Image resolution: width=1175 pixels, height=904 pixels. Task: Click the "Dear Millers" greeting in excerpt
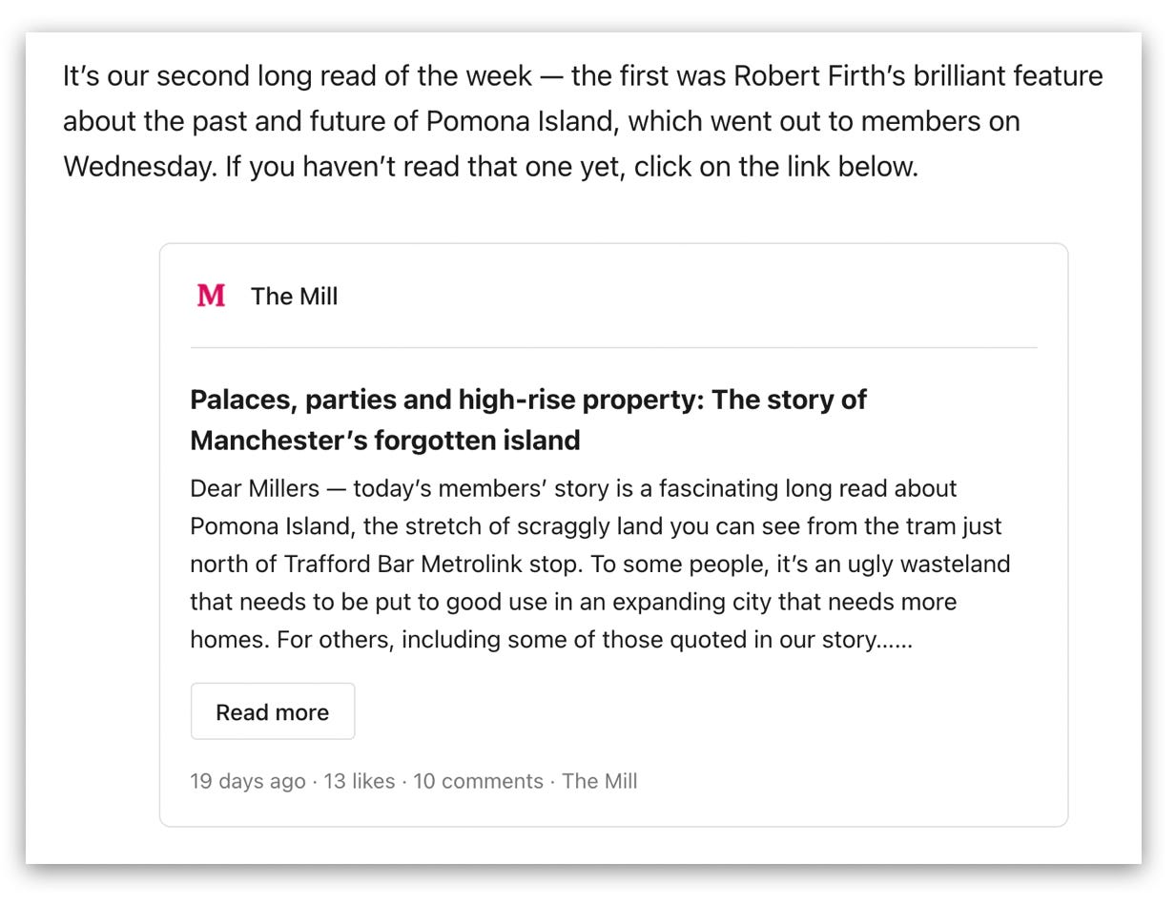[255, 488]
